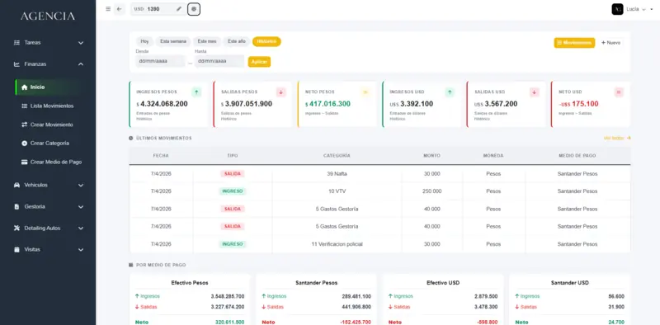The image size is (660, 325).
Task: Click the yellow Movimientos button
Action: tap(574, 43)
